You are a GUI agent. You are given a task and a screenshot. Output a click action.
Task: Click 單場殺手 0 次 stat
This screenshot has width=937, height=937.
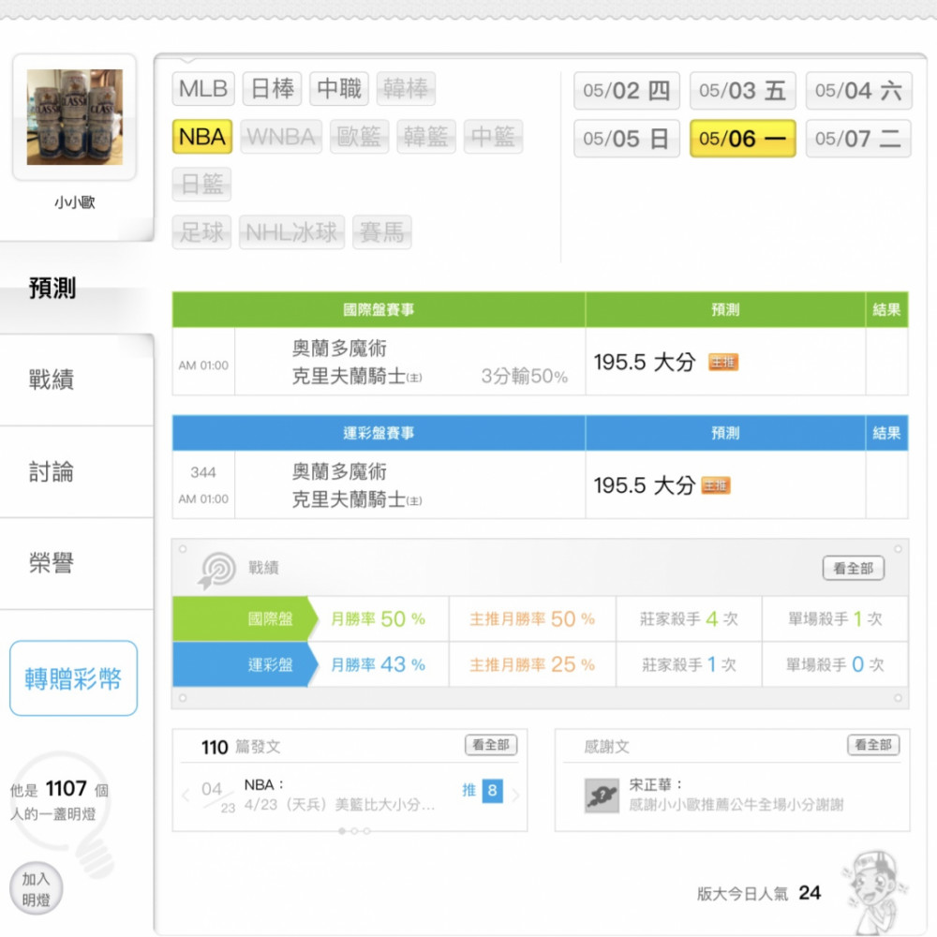click(834, 664)
